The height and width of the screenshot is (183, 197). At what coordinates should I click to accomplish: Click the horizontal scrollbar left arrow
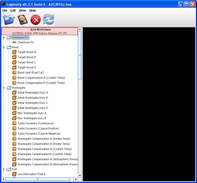pos(3,179)
